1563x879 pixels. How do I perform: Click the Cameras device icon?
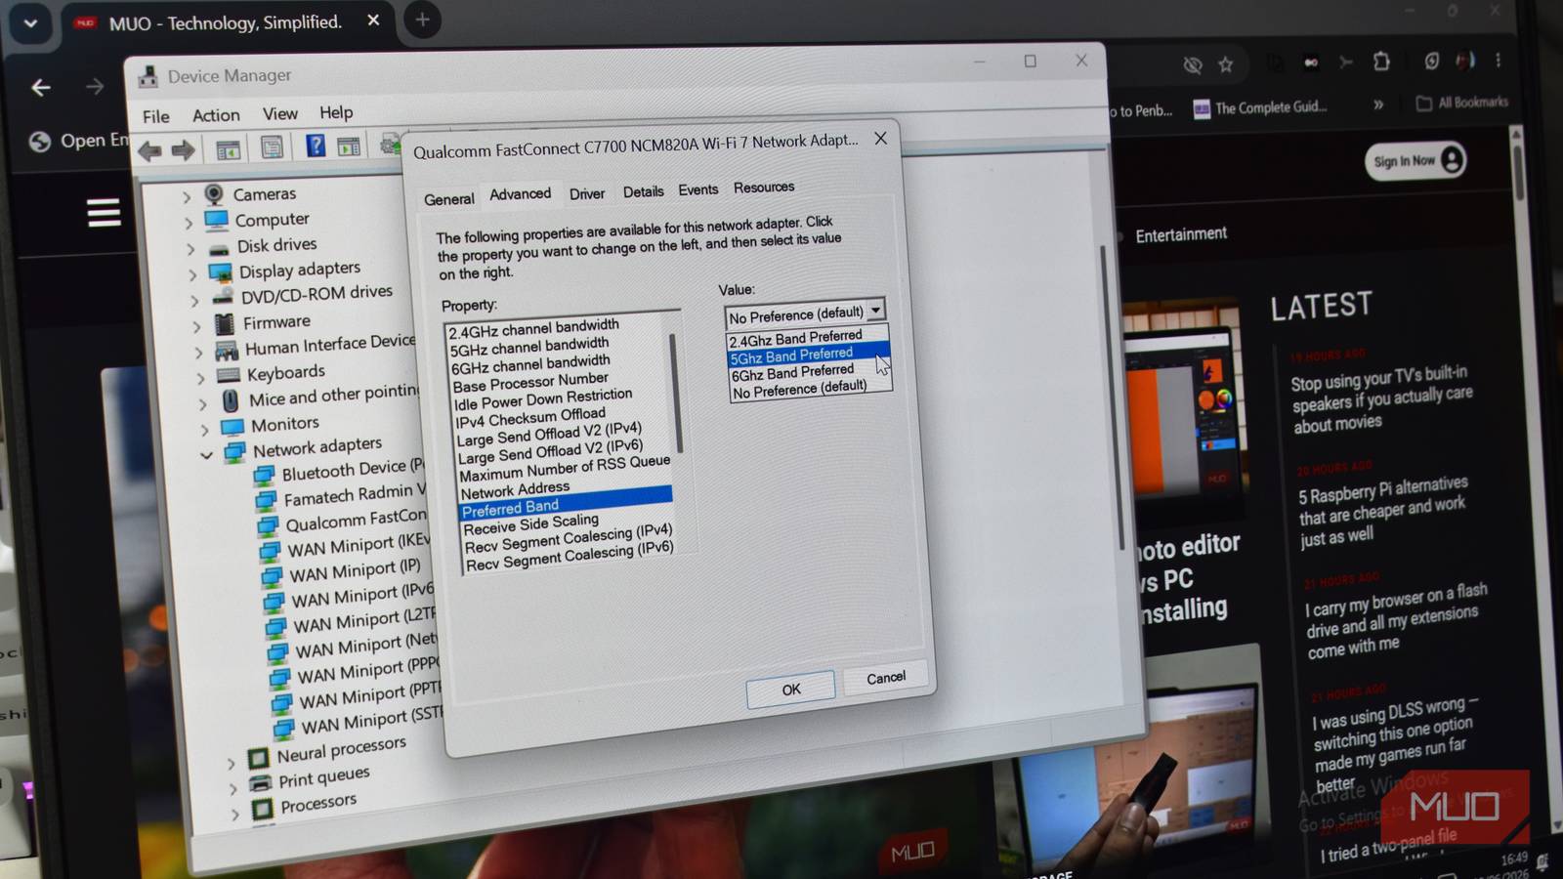[x=214, y=194]
